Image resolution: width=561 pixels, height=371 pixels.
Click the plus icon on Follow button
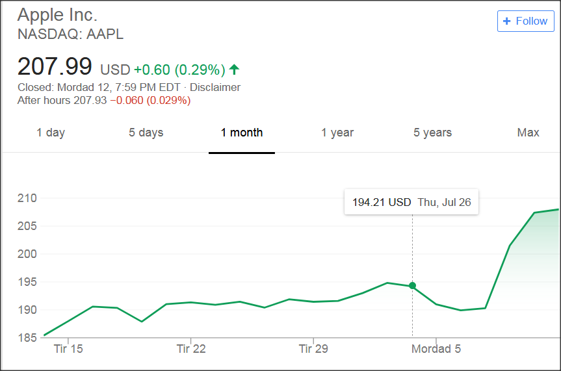(507, 21)
